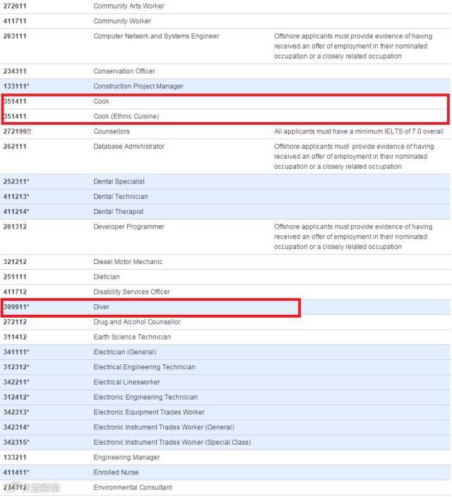Click the code 342313*
452x497 pixels.
click(16, 412)
